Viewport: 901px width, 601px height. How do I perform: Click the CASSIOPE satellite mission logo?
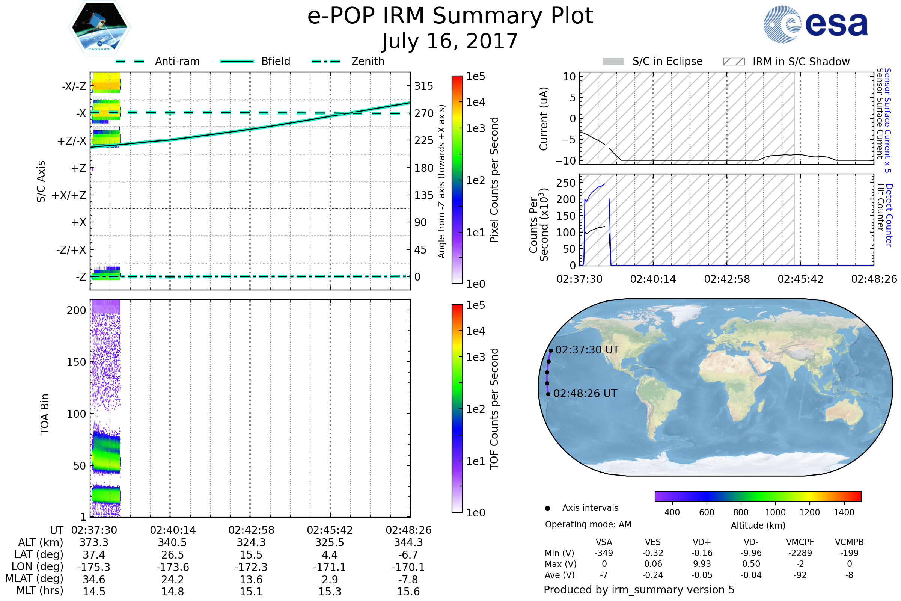click(99, 27)
